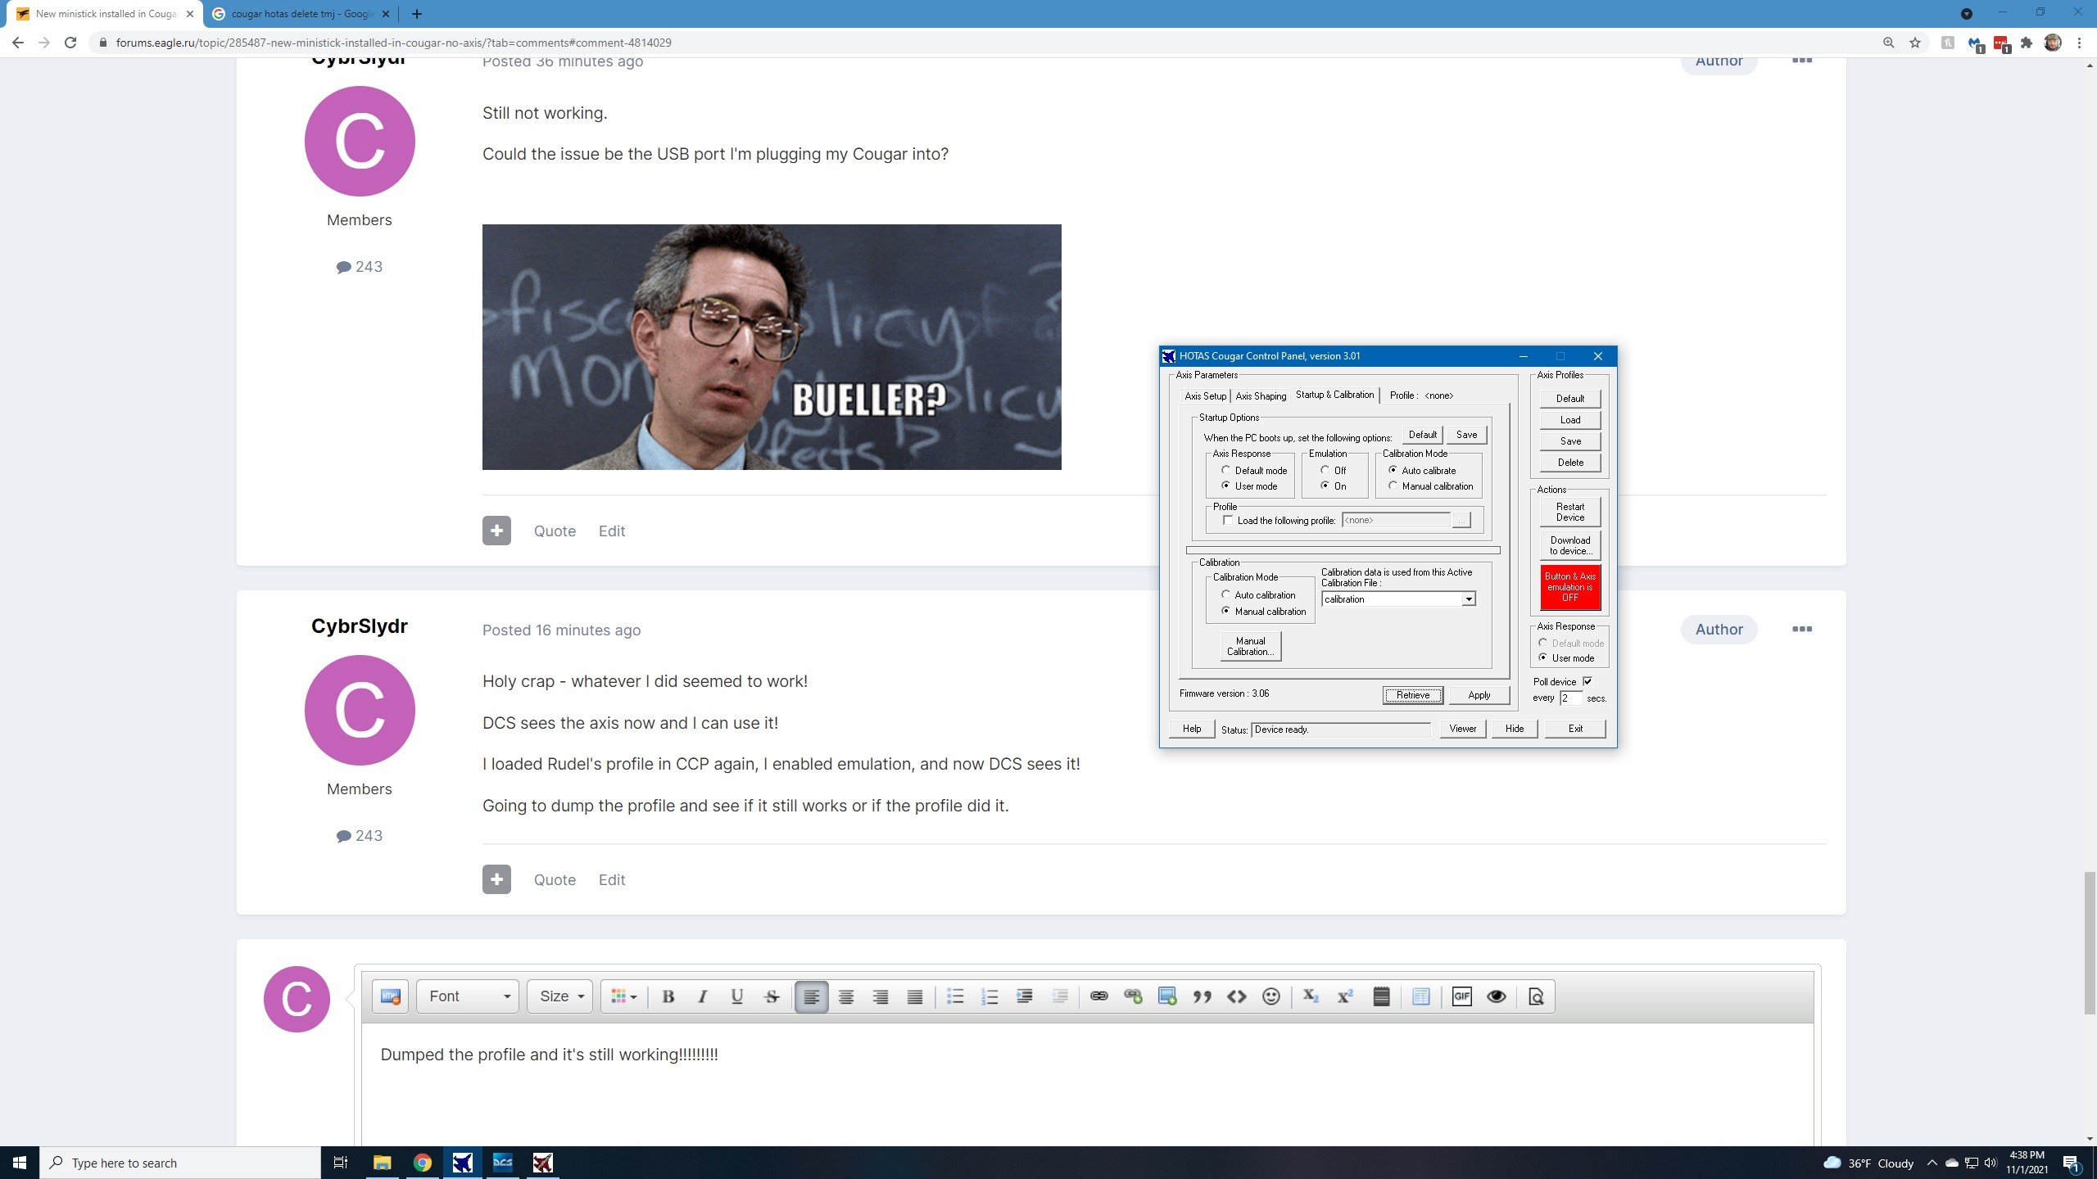This screenshot has height=1179, width=2097.
Task: Open Size dropdown in editor
Action: pos(560,996)
